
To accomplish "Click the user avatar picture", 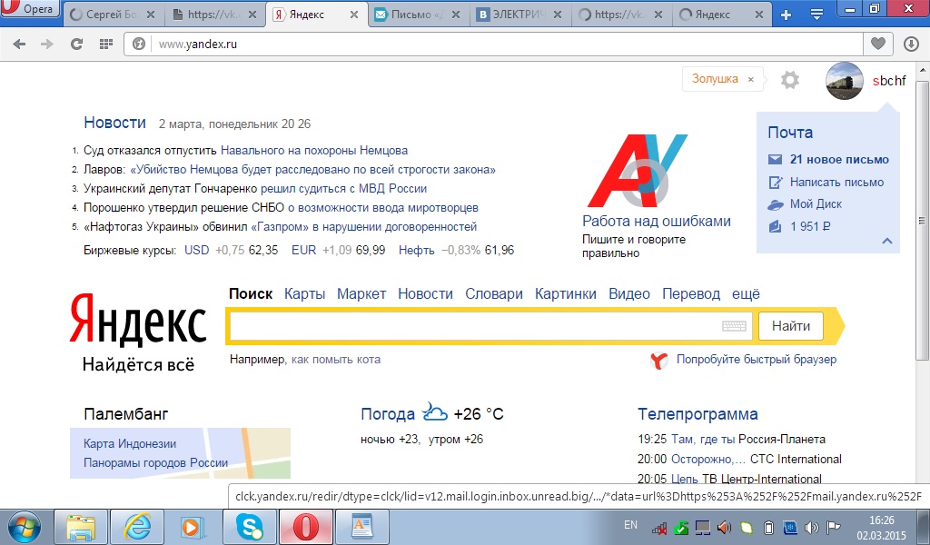I will 844,81.
